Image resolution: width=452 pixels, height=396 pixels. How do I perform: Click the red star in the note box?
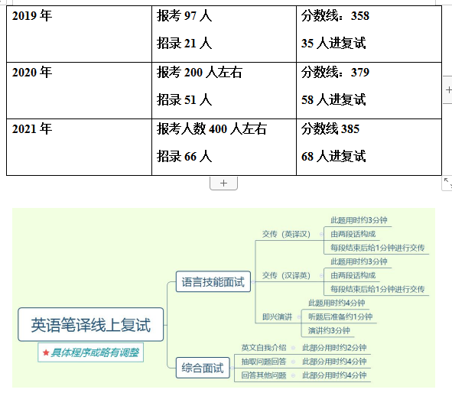(x=46, y=352)
